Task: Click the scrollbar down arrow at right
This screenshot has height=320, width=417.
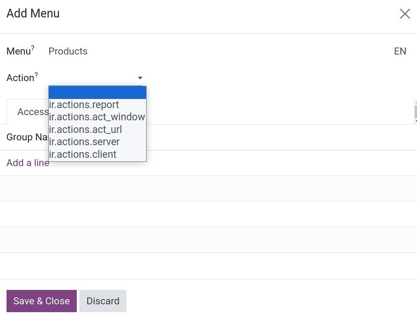Action: [x=416, y=121]
